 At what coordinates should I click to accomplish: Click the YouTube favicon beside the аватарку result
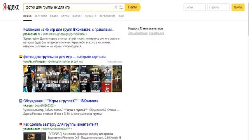point(21,124)
